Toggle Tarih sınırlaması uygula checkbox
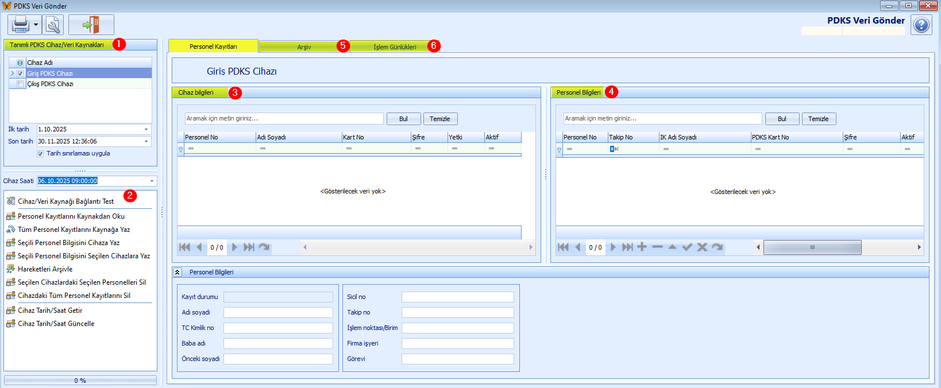941x388 pixels. (40, 154)
